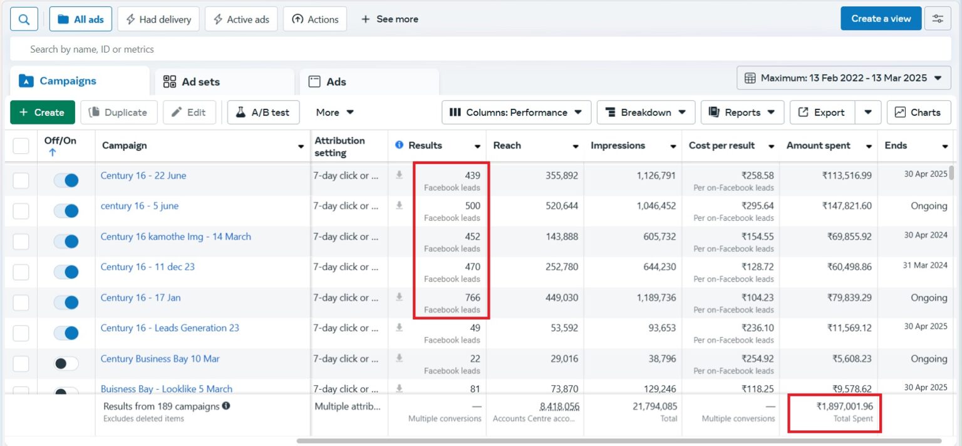Open the More dropdown menu
This screenshot has height=446, width=962.
pyautogui.click(x=334, y=113)
